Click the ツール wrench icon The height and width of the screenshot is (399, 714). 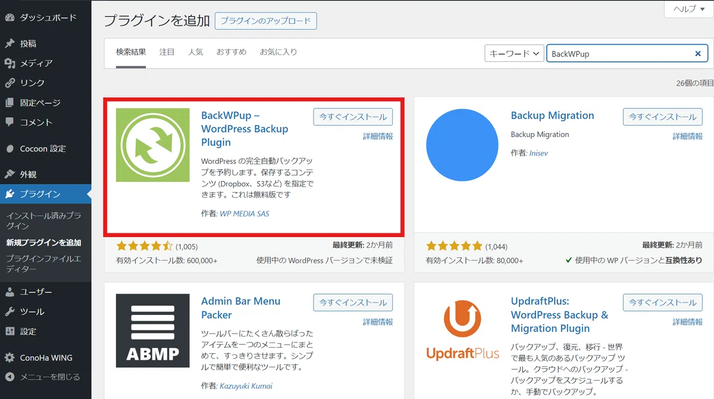(x=10, y=311)
